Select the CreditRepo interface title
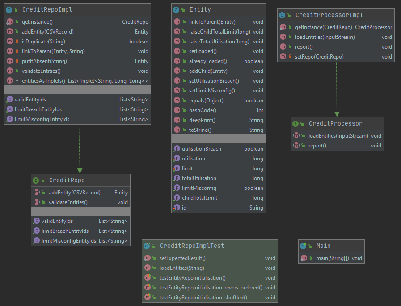The height and width of the screenshot is (306, 401). 67,180
